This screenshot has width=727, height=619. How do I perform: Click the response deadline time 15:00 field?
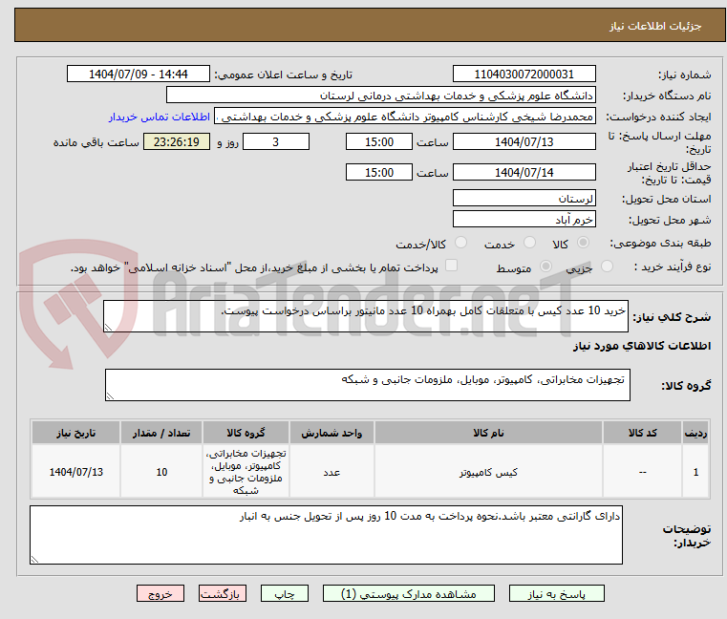(379, 142)
